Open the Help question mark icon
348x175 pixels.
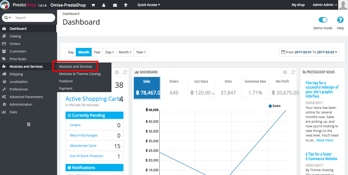point(340,20)
